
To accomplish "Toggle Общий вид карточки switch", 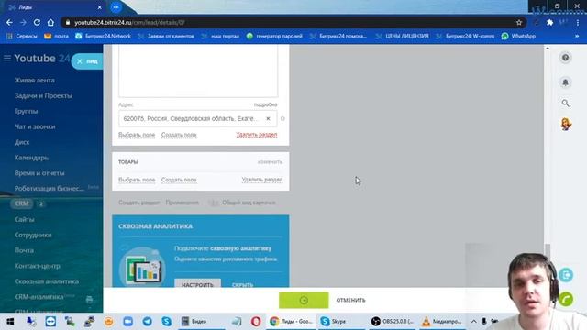I will point(214,203).
